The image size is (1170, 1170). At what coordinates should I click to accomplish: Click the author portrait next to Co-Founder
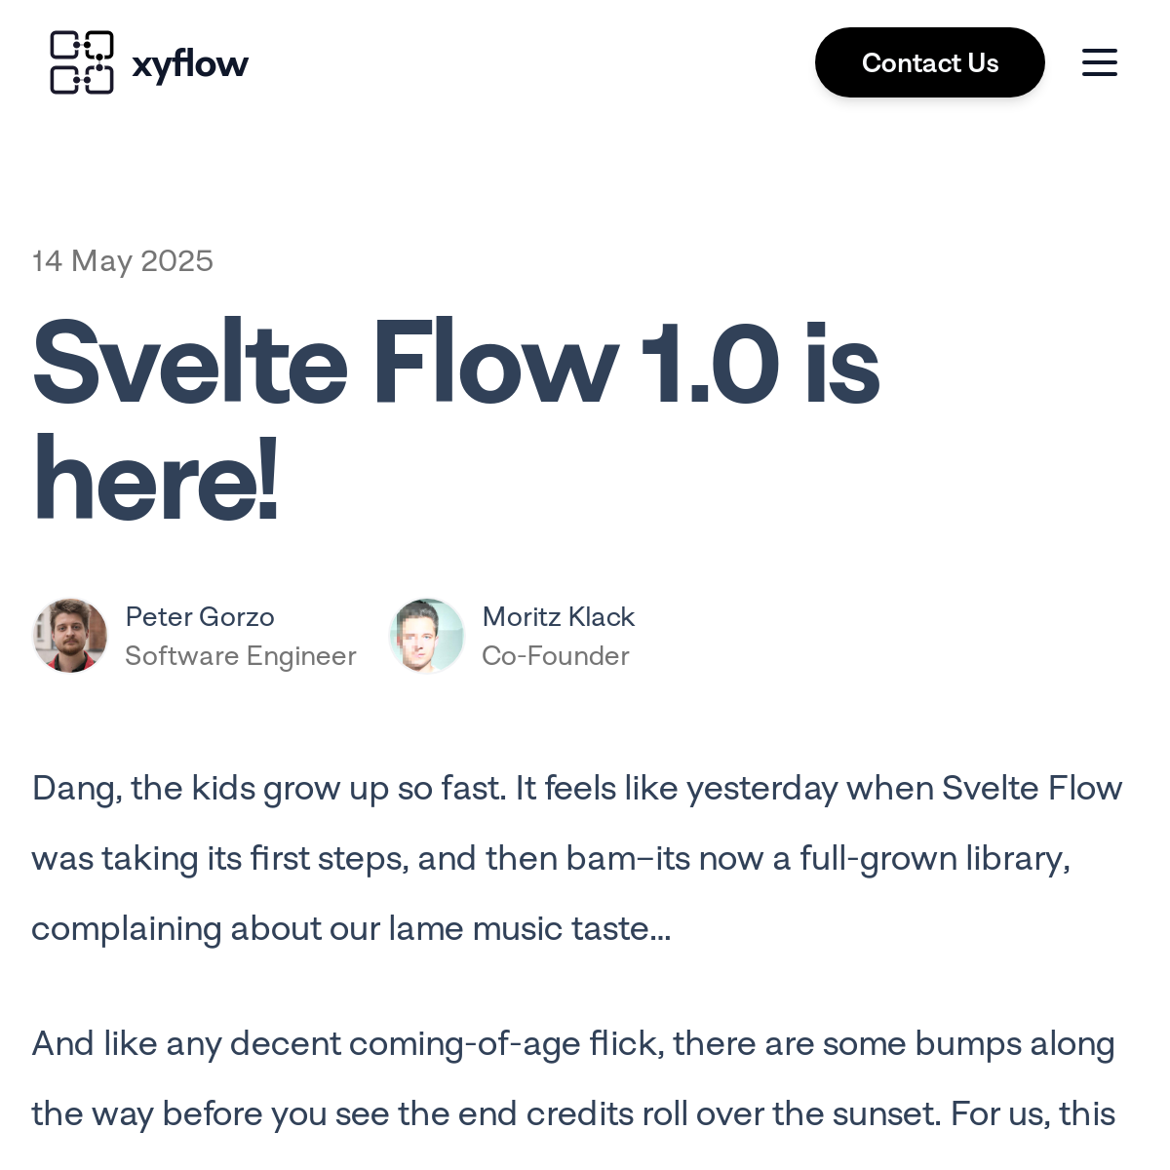tap(426, 635)
